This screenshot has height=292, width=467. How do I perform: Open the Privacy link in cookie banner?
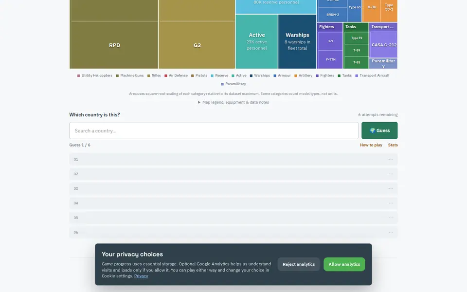(141, 276)
